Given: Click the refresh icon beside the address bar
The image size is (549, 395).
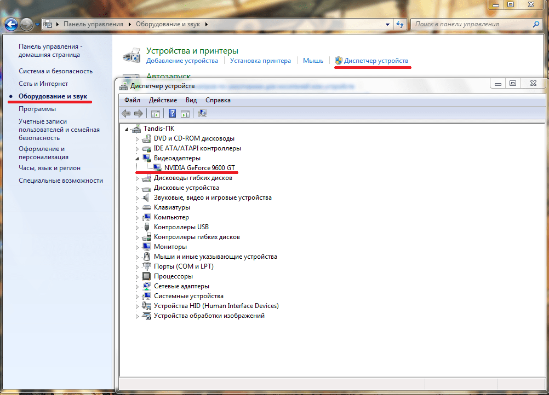Looking at the screenshot, I should (400, 24).
